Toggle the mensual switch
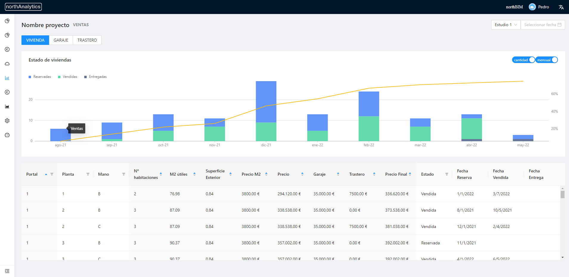Viewport: 569px width, 277px height. click(547, 60)
